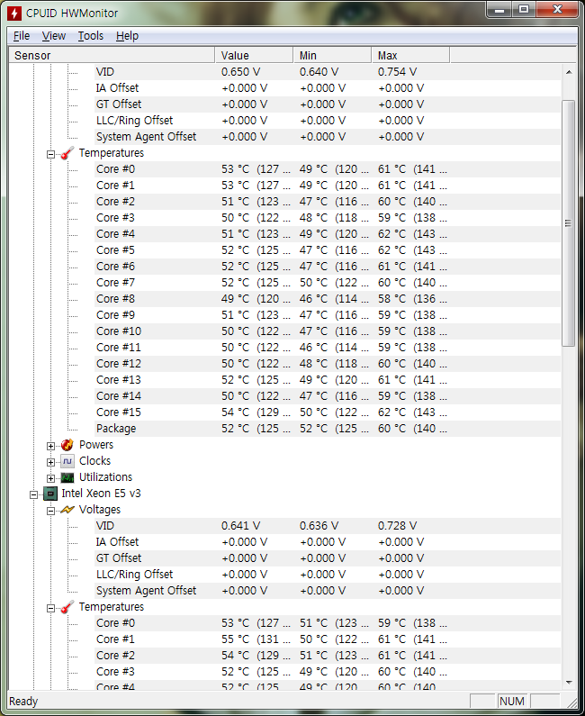This screenshot has width=585, height=716.
Task: Click the Max column header
Action: 410,55
